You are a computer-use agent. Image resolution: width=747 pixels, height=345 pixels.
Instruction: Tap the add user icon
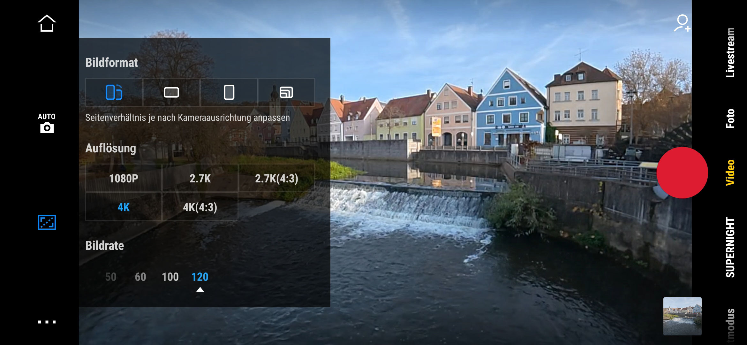click(x=682, y=23)
